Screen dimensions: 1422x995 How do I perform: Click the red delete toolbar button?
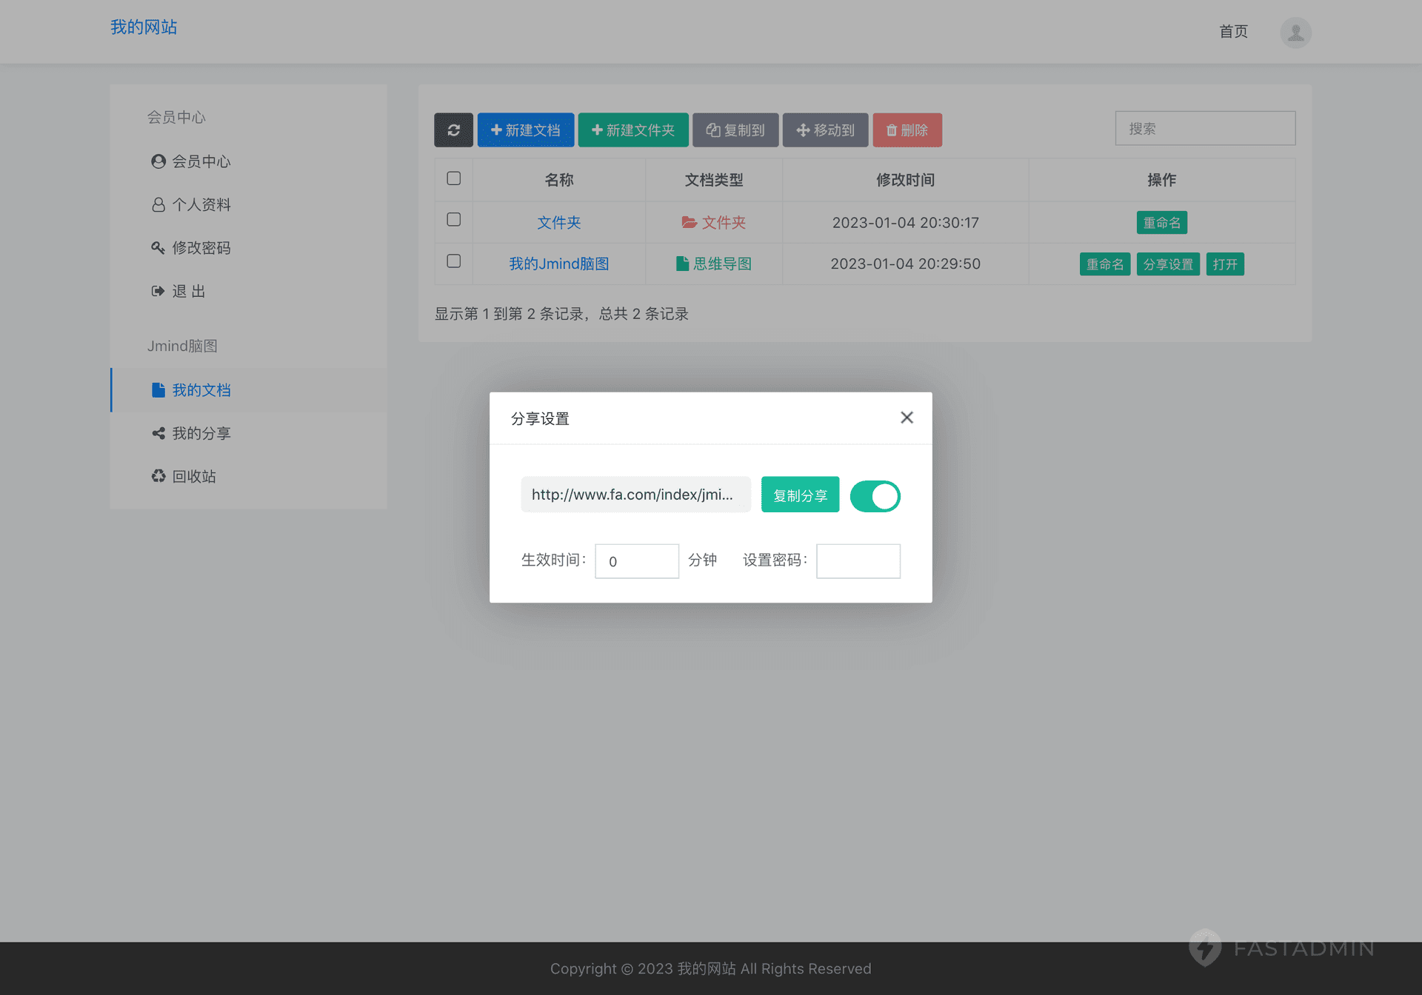coord(907,130)
